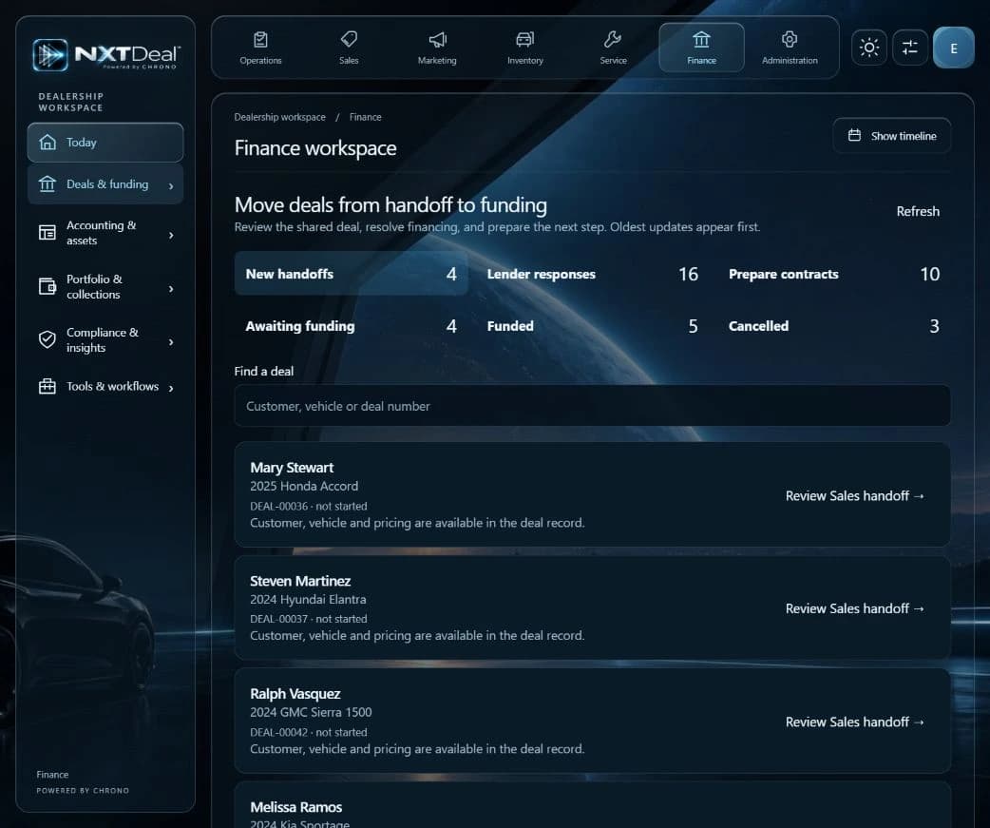Click the Operations clipboard icon
The width and height of the screenshot is (990, 828).
[260, 40]
